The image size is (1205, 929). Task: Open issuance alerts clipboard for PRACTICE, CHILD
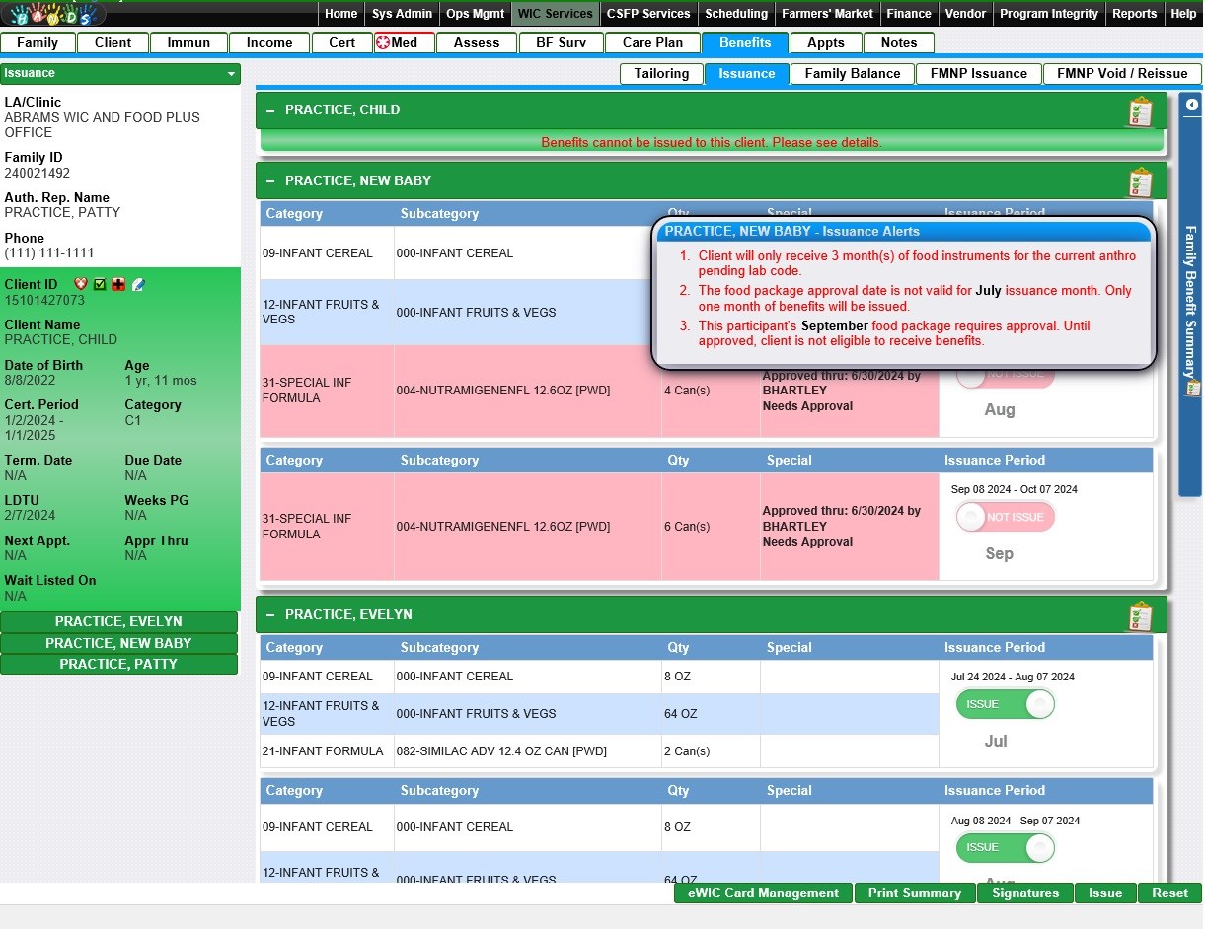point(1140,111)
